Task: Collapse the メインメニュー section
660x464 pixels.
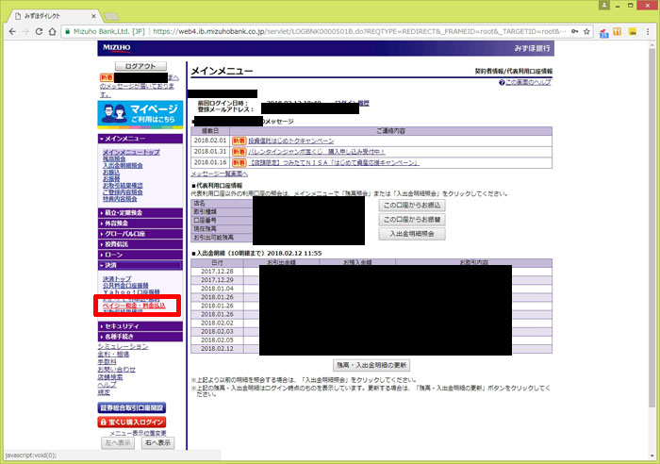Action: (140, 139)
